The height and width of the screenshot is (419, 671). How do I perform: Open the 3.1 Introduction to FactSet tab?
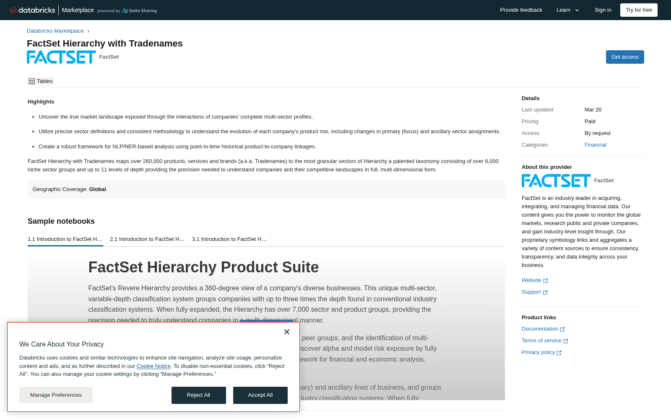tap(230, 239)
